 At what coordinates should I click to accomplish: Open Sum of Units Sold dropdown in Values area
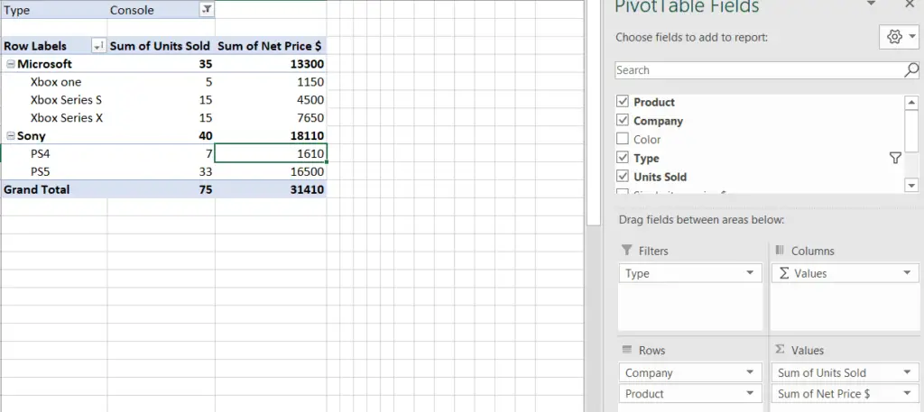(907, 372)
